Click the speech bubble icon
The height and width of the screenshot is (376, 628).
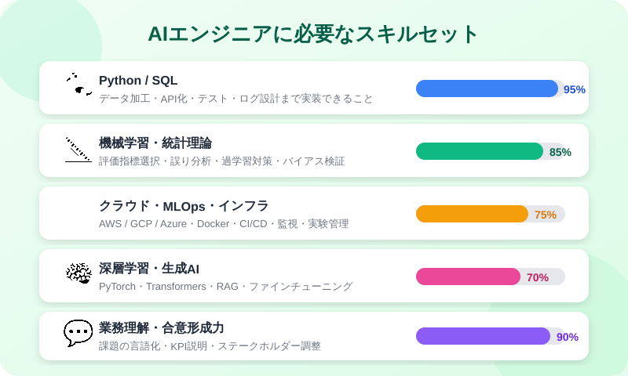(78, 333)
